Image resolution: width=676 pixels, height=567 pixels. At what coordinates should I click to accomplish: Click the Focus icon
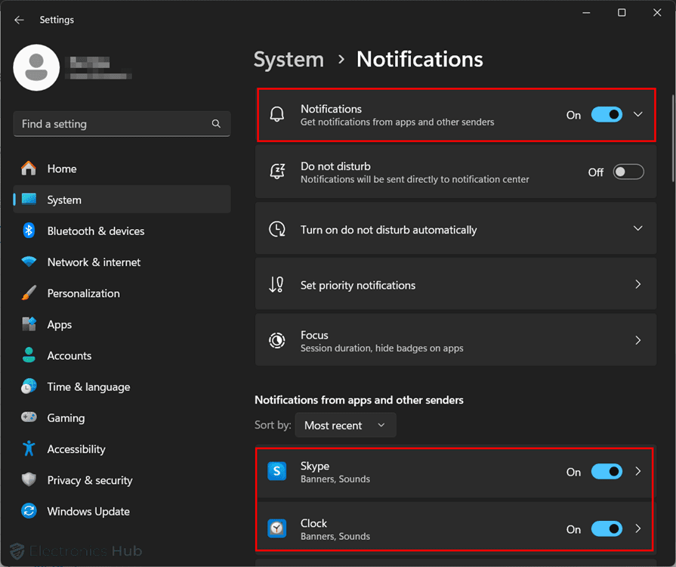[277, 340]
